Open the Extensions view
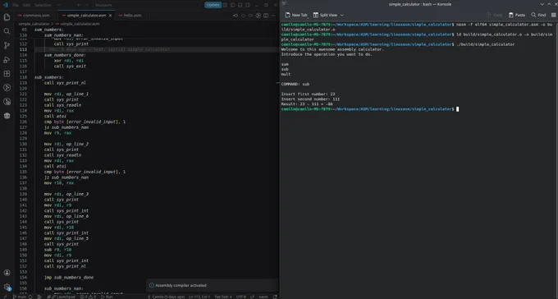This screenshot has height=299, width=558. [7, 73]
